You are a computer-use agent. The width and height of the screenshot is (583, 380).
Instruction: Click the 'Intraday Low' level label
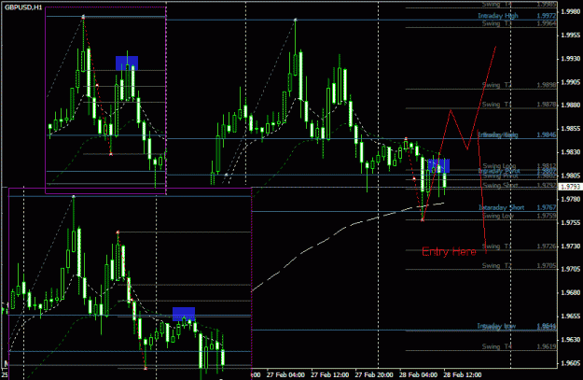click(496, 326)
